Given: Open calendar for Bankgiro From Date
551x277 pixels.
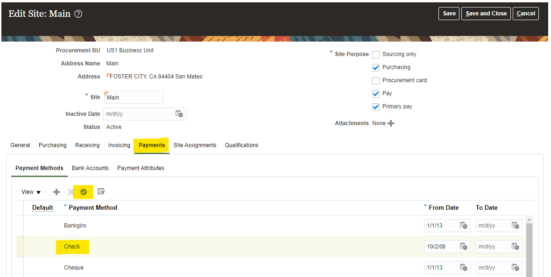Looking at the screenshot, I should coord(463,225).
